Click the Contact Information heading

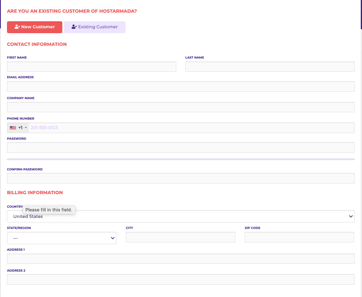pos(37,44)
